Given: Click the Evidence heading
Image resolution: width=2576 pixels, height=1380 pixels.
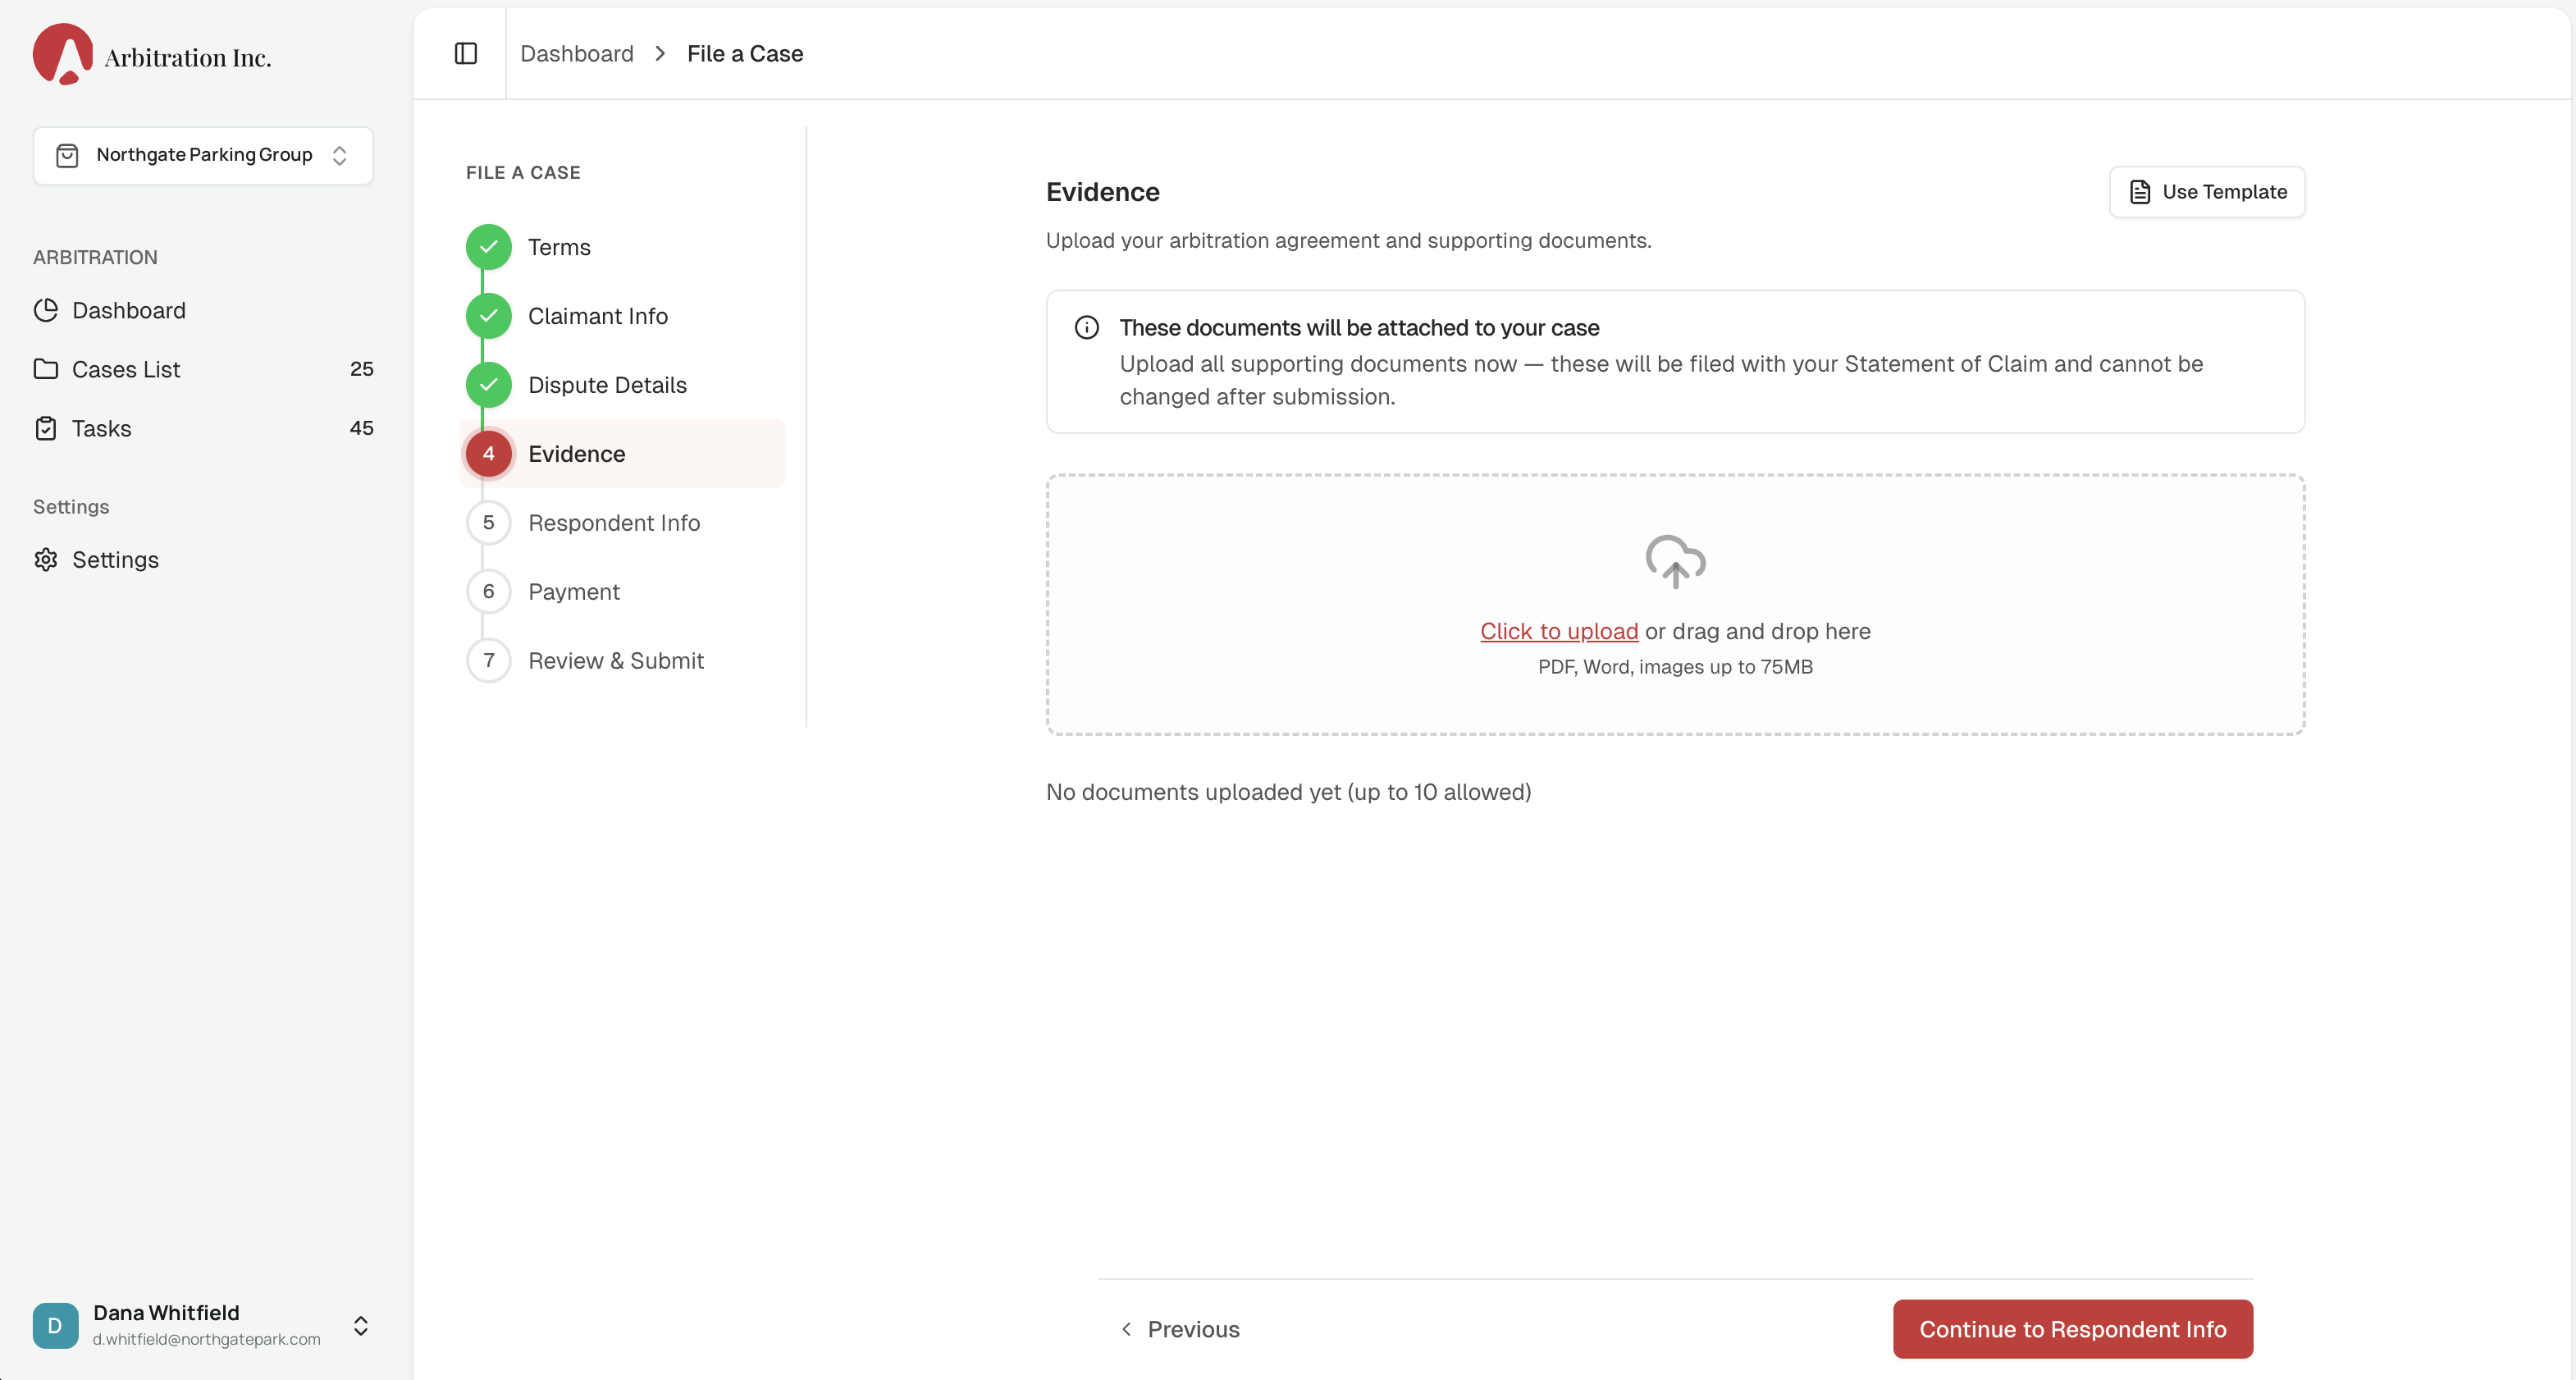Looking at the screenshot, I should coord(1103,192).
